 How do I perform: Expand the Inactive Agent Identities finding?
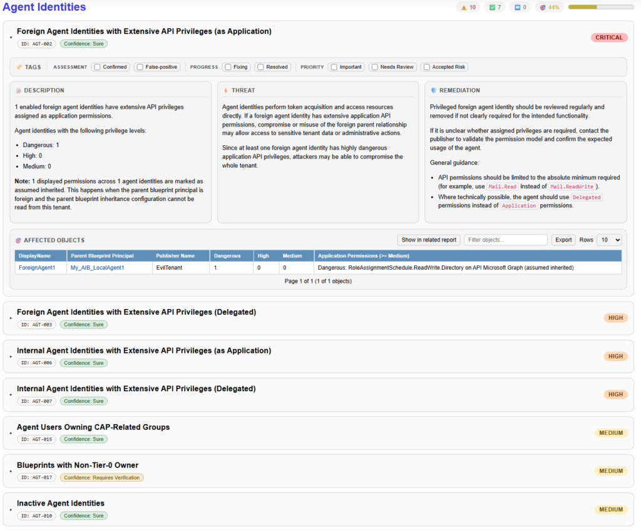point(11,509)
